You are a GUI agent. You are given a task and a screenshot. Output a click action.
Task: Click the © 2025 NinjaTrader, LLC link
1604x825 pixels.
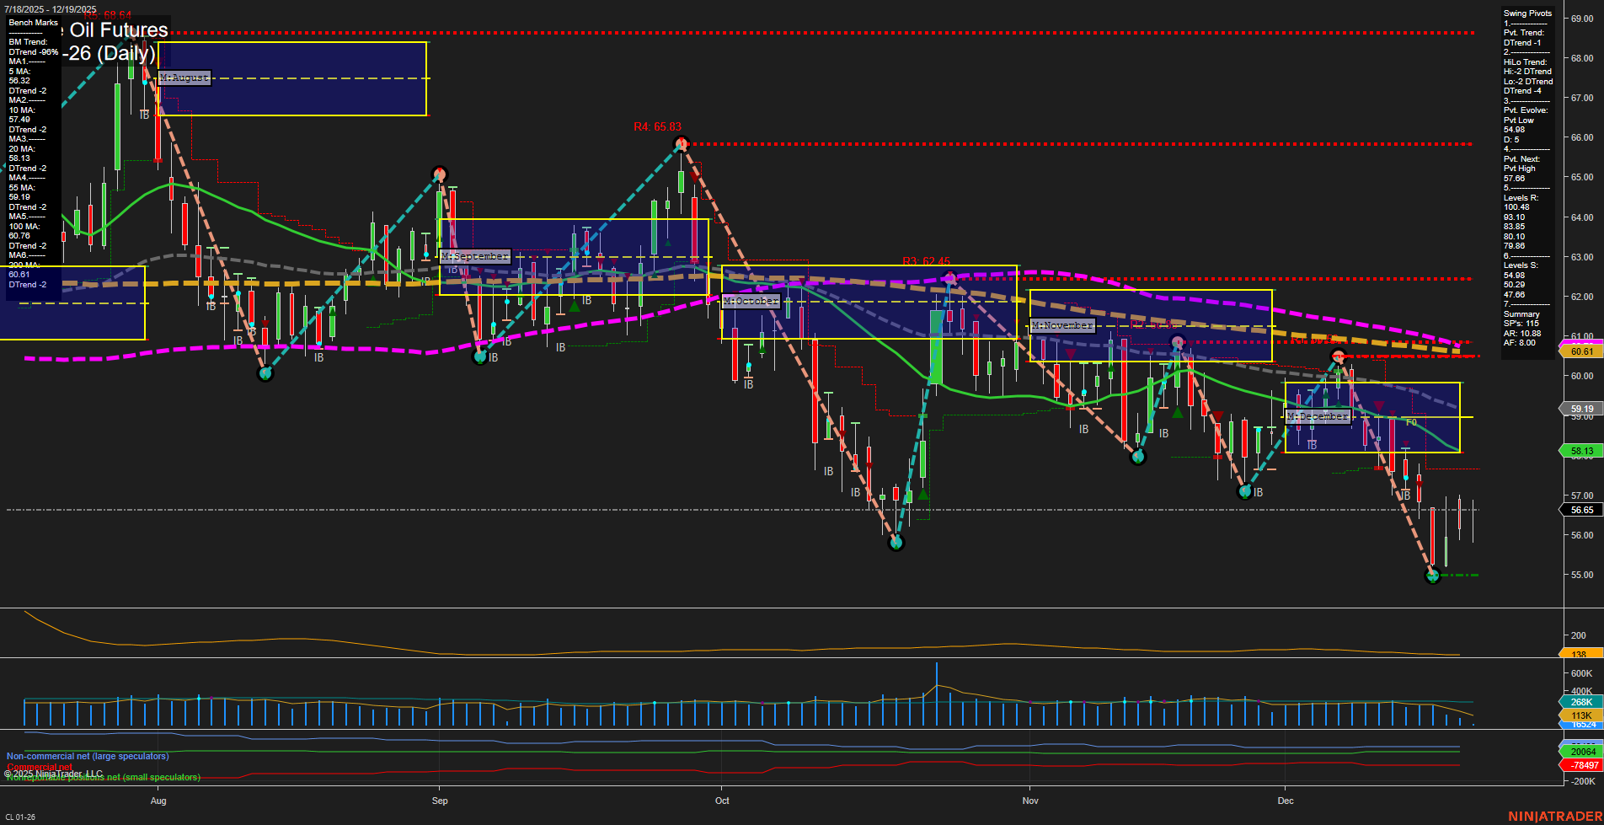tap(53, 773)
